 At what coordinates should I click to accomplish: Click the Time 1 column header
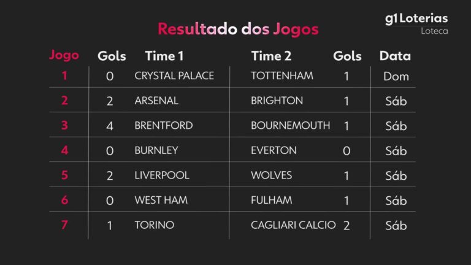(164, 56)
